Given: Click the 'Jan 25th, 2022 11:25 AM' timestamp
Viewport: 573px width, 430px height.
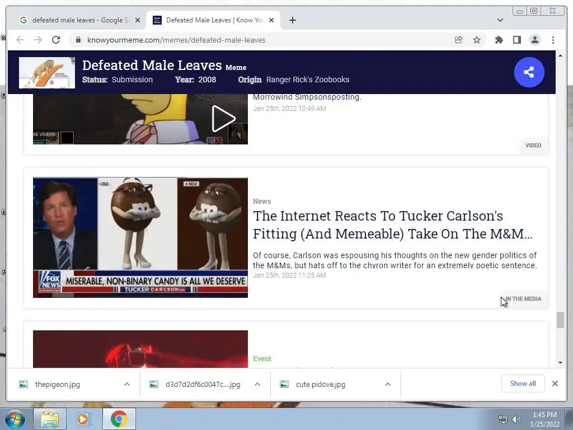Looking at the screenshot, I should 289,275.
